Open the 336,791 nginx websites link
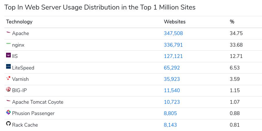The width and height of the screenshot is (262, 131). [173, 45]
